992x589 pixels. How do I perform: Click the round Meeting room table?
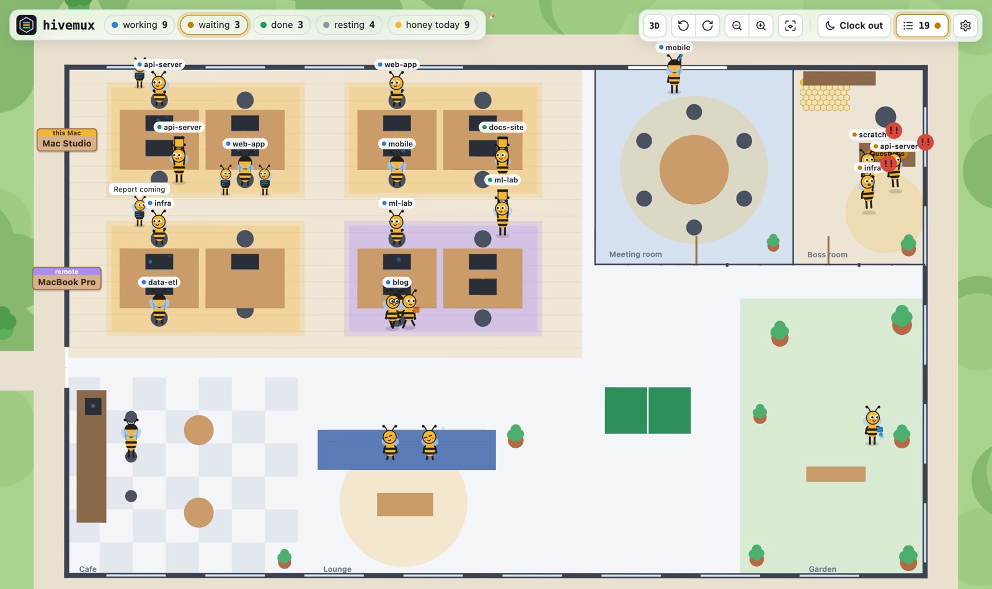click(x=694, y=170)
